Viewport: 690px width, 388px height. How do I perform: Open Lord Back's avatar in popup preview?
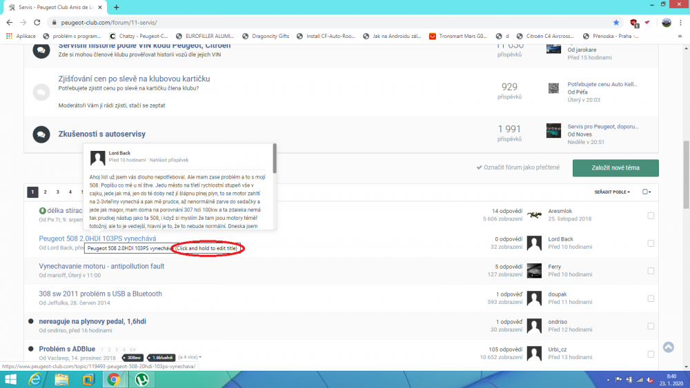[x=98, y=157]
